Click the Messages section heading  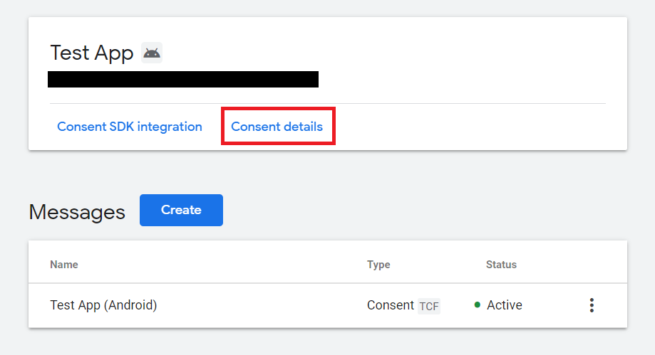click(77, 212)
